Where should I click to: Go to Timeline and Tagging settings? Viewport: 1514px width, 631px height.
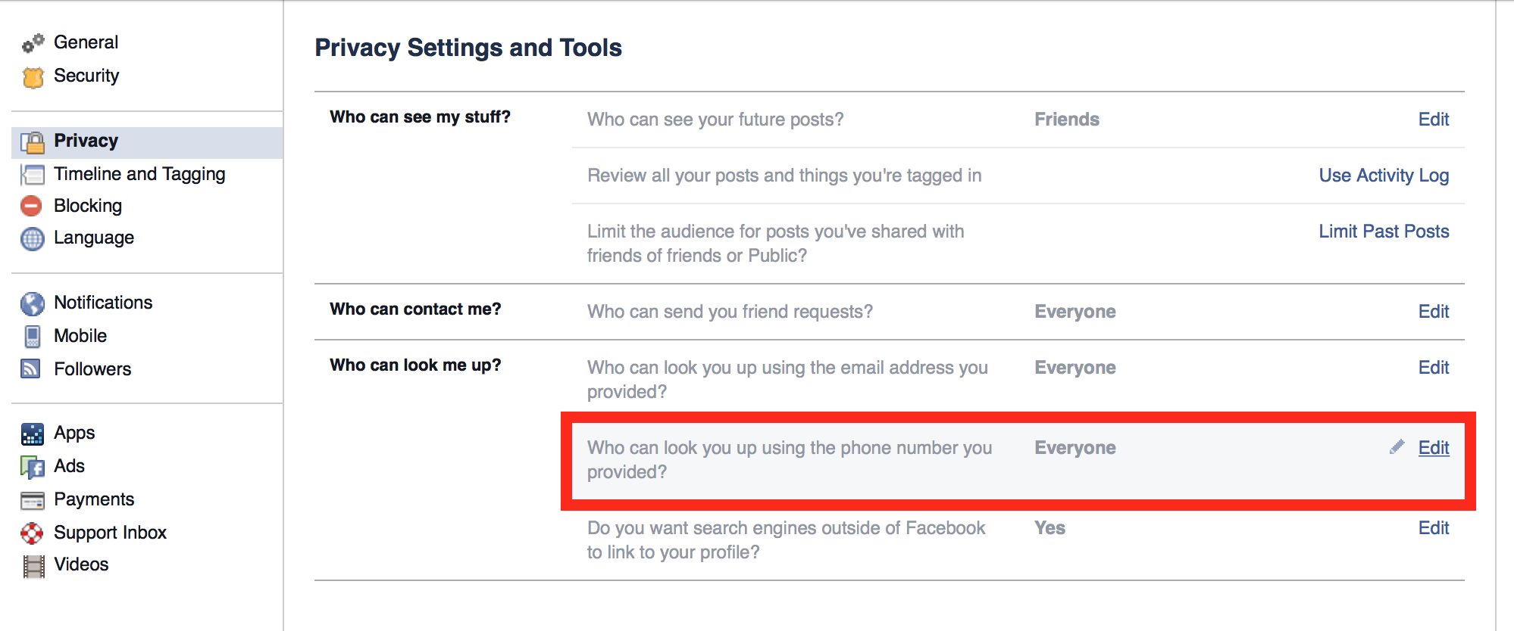click(x=139, y=174)
